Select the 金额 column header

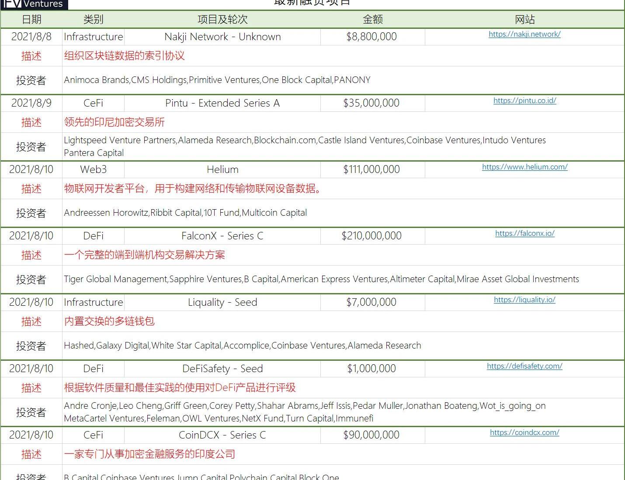point(372,19)
